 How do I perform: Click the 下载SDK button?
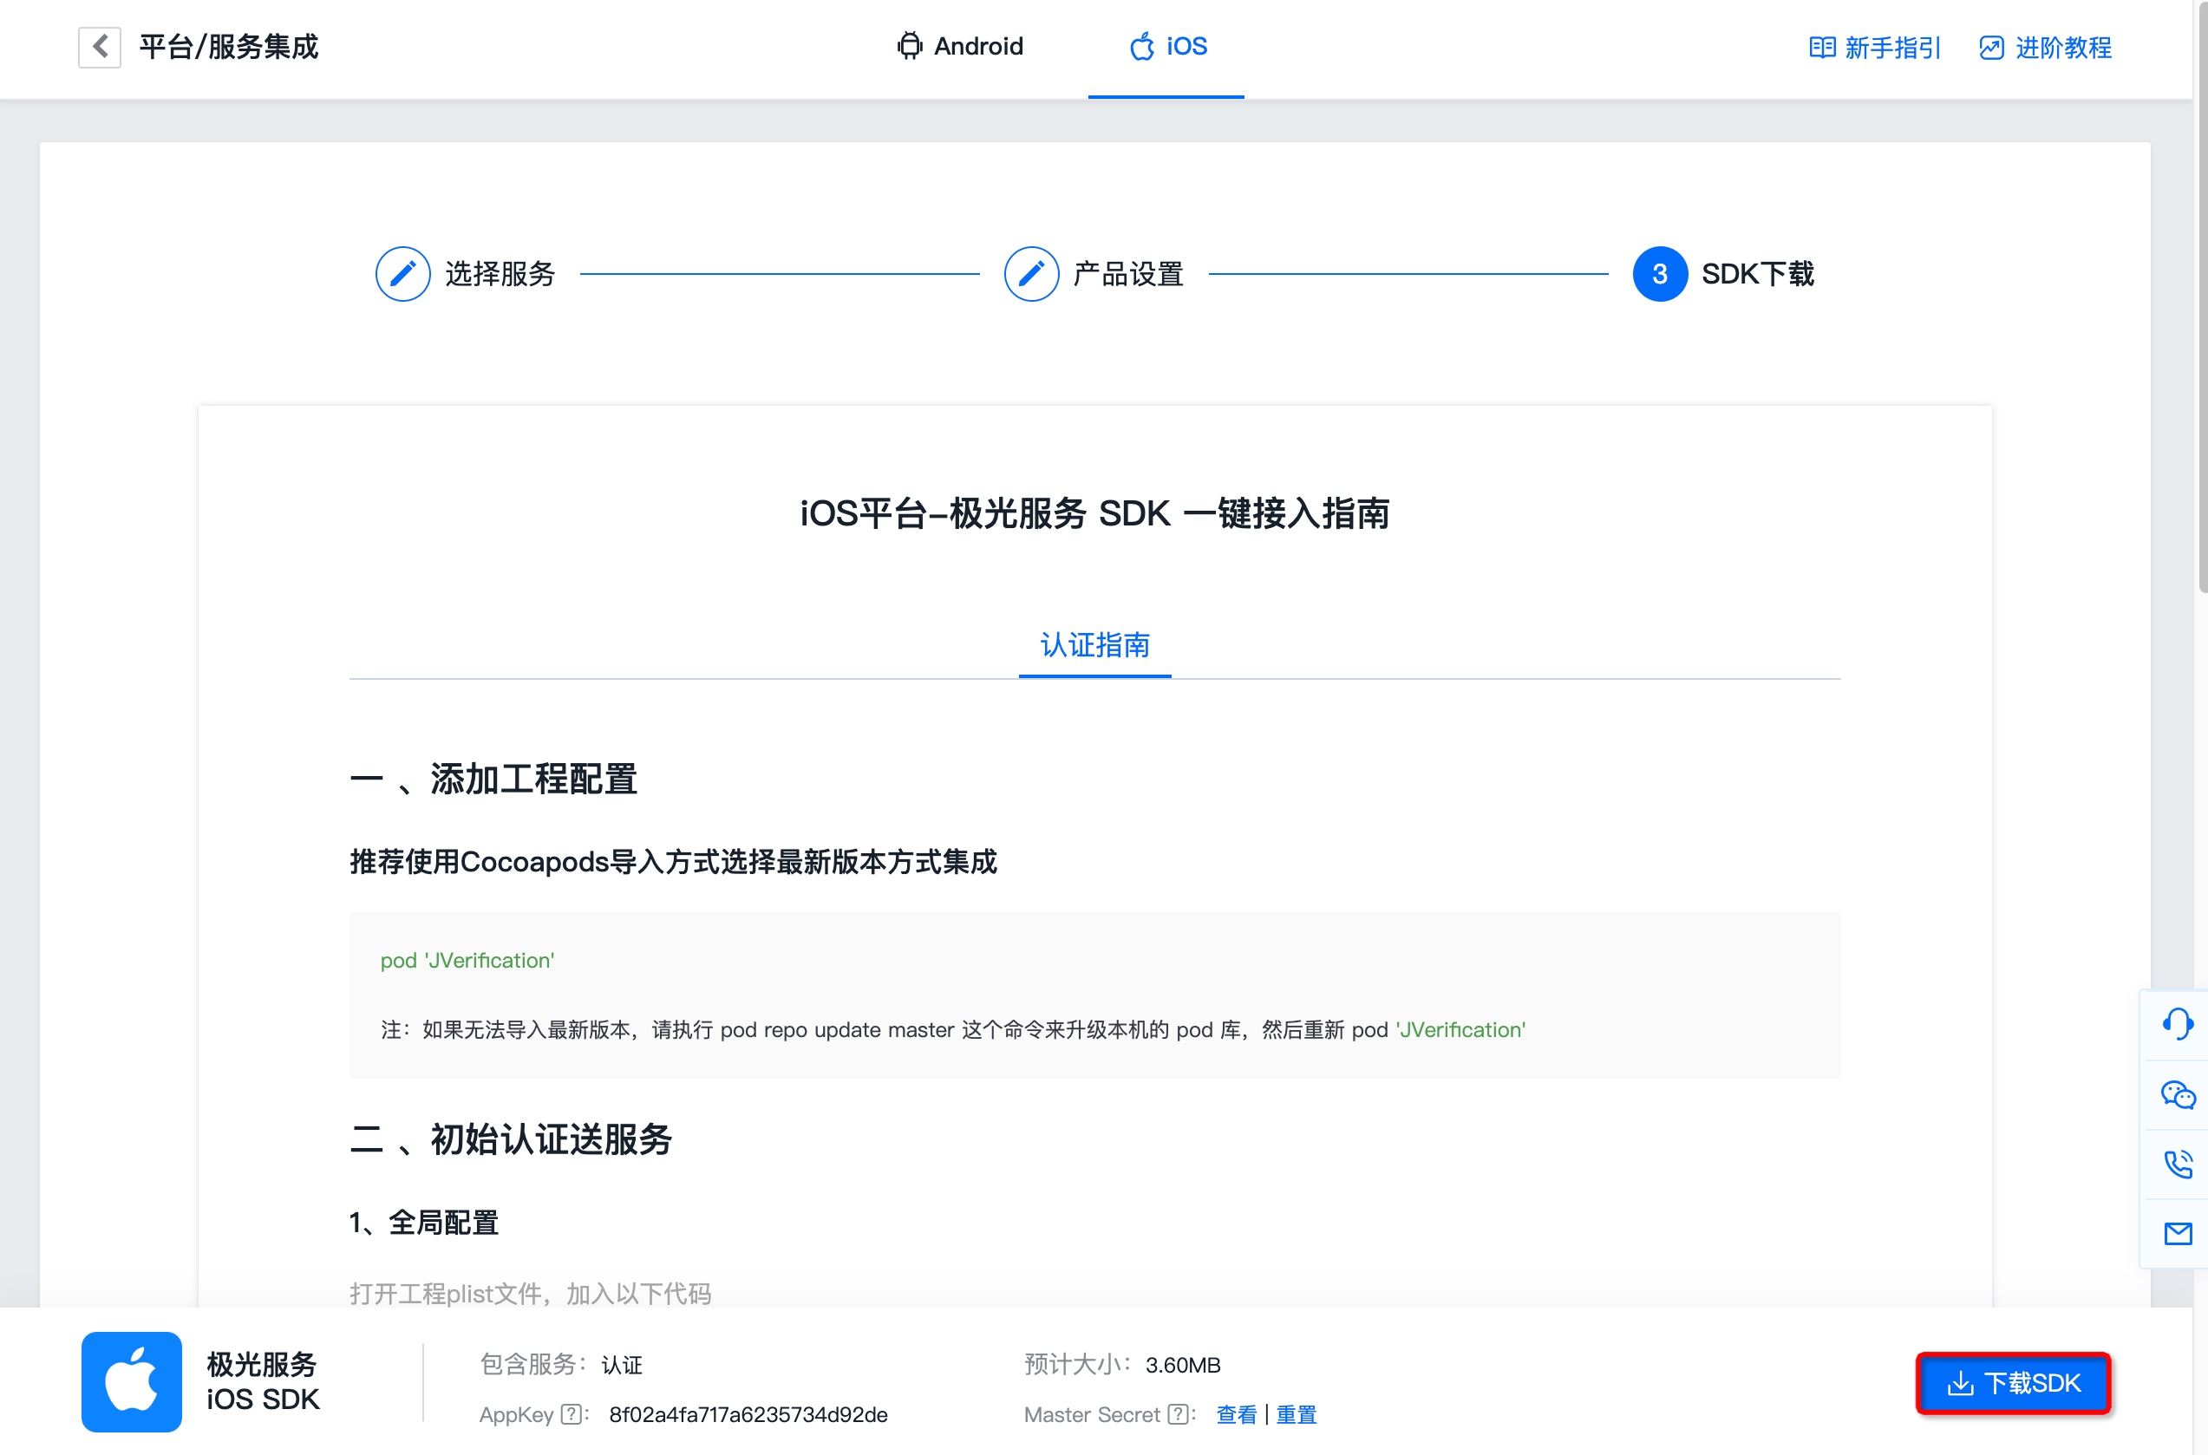click(2012, 1383)
